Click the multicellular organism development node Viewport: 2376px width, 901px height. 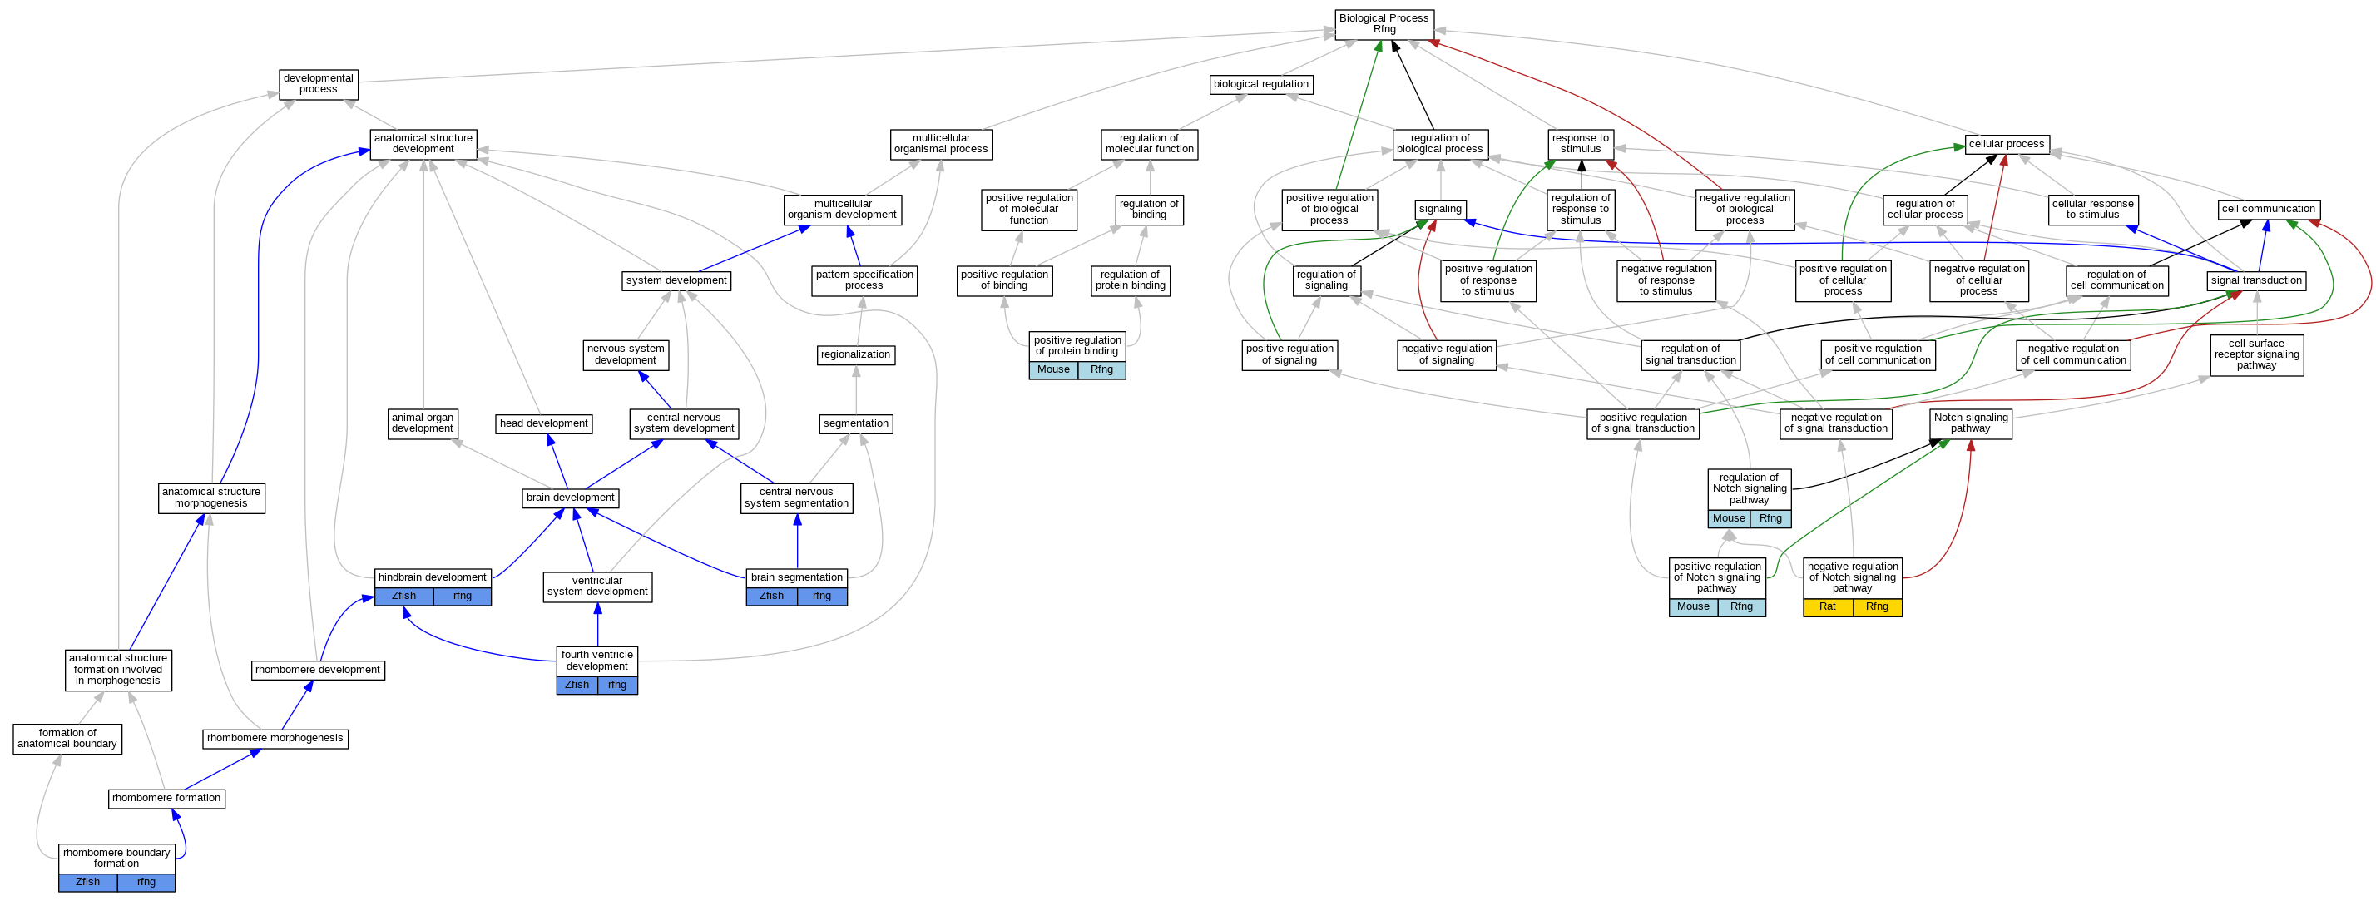point(842,210)
